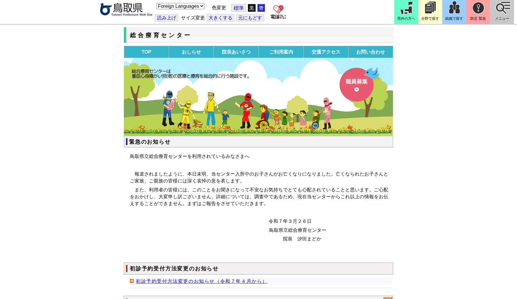Select the 青 color scheme option
Viewport: 517px width, 299px height.
(261, 8)
